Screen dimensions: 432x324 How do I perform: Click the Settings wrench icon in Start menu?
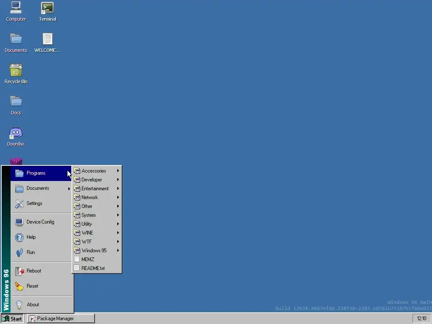tap(19, 204)
